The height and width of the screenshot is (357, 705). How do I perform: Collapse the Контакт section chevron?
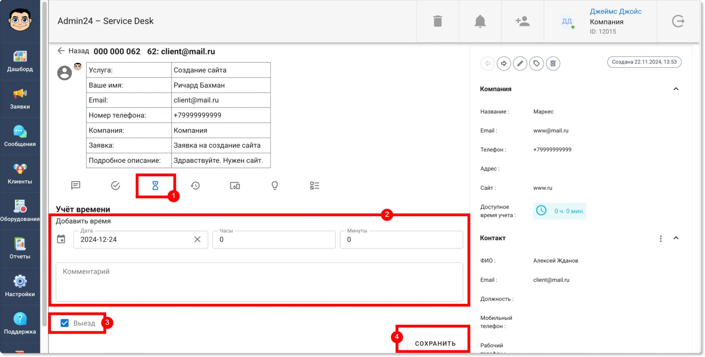coord(676,238)
